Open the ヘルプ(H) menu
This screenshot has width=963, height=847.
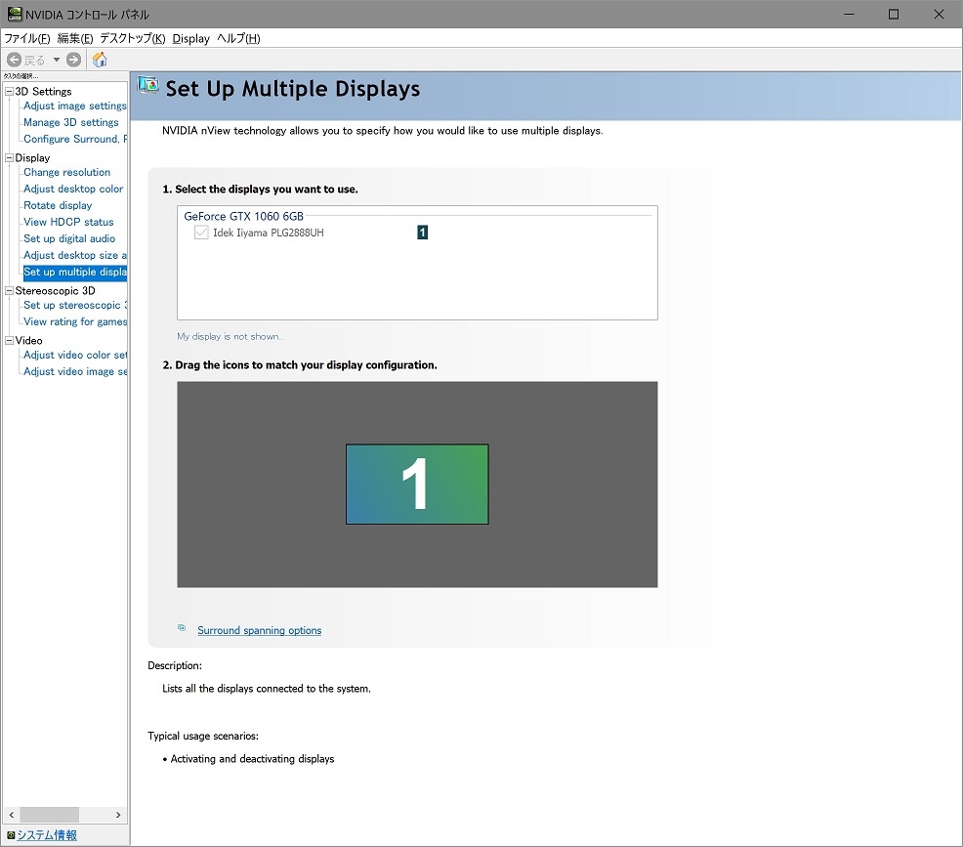[x=239, y=39]
